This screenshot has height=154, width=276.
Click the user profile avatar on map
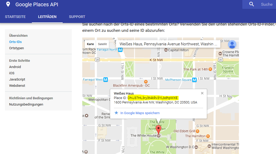tap(232, 44)
